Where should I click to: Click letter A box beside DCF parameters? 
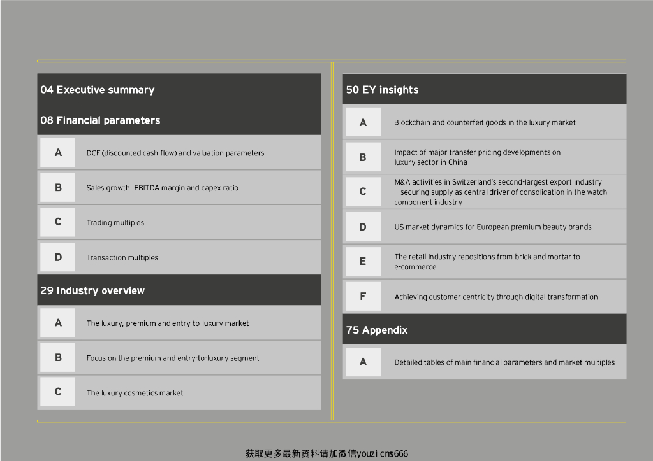coord(58,153)
